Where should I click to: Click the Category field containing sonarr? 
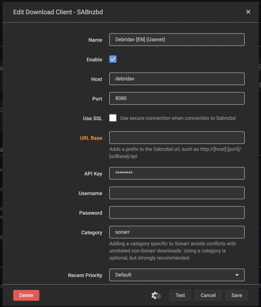click(x=177, y=232)
